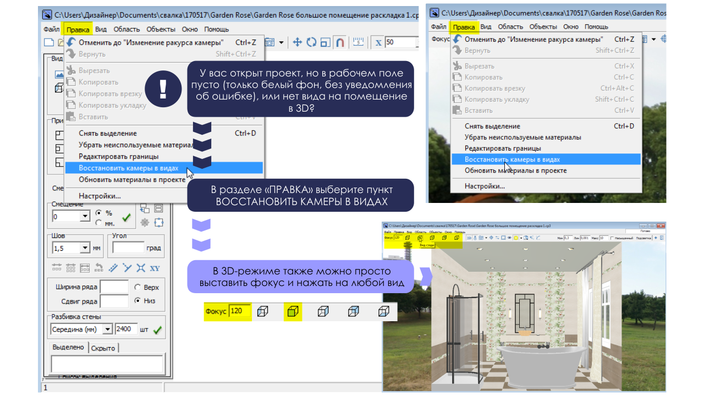Click the gray tile icon with curved arrow

[99, 268]
